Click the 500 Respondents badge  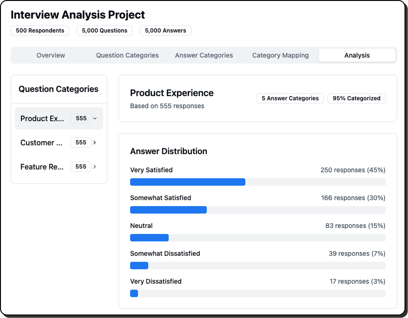pos(40,31)
